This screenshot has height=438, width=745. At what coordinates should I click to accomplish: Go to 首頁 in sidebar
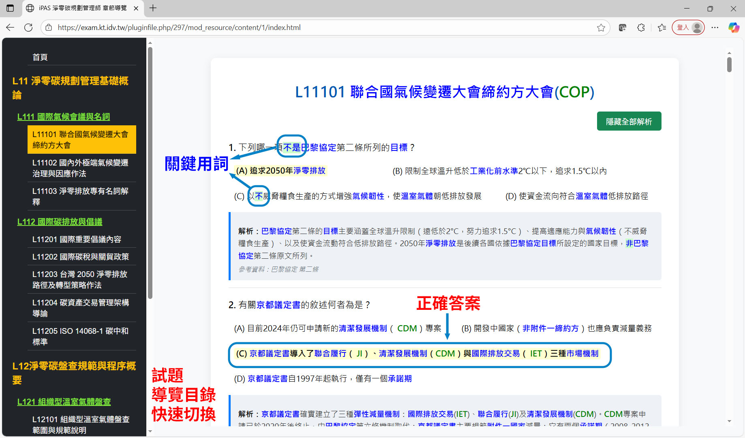coord(40,57)
